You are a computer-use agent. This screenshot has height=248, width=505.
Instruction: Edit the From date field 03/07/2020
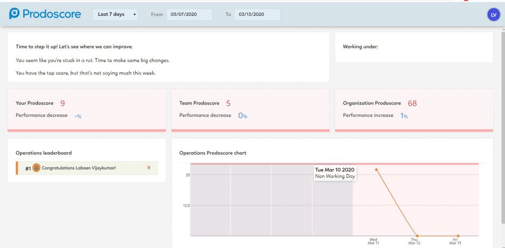pyautogui.click(x=189, y=14)
